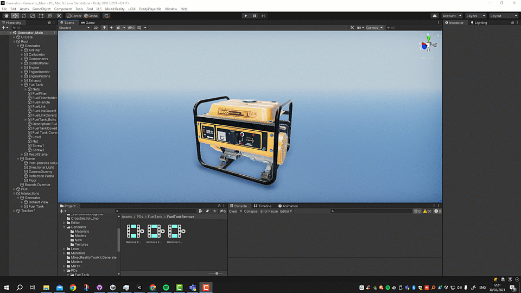Click the Collapse button in Console
Image resolution: width=521 pixels, height=293 pixels.
[x=251, y=211]
